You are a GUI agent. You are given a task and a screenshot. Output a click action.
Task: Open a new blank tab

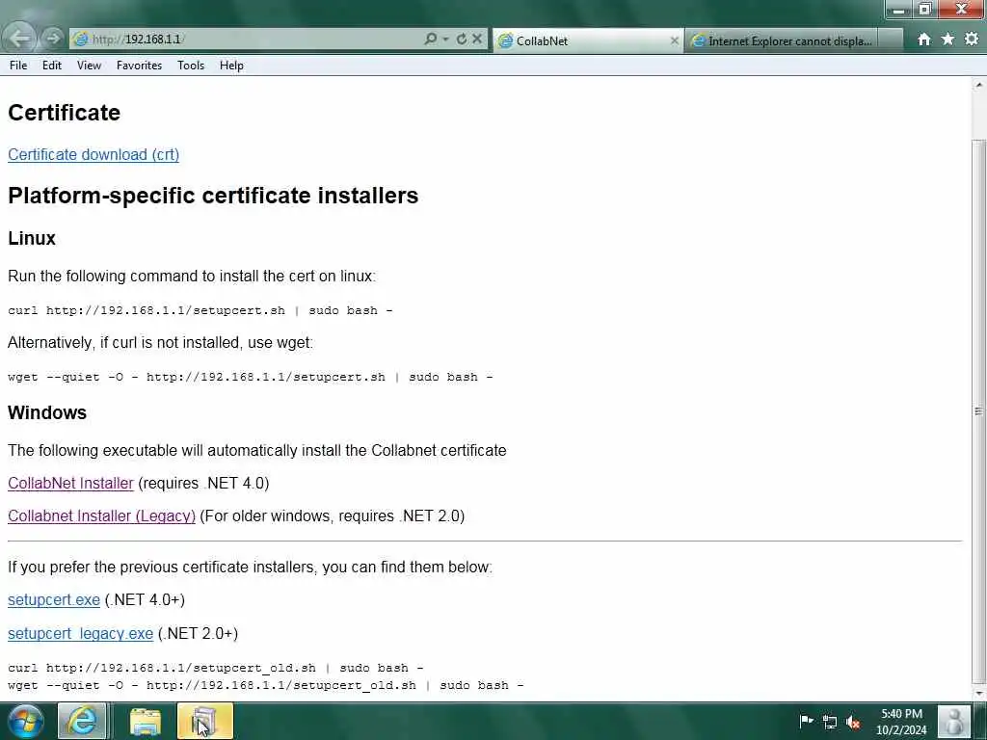[891, 40]
